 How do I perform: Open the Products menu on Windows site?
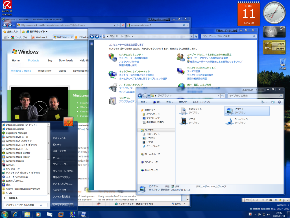click(x=34, y=60)
